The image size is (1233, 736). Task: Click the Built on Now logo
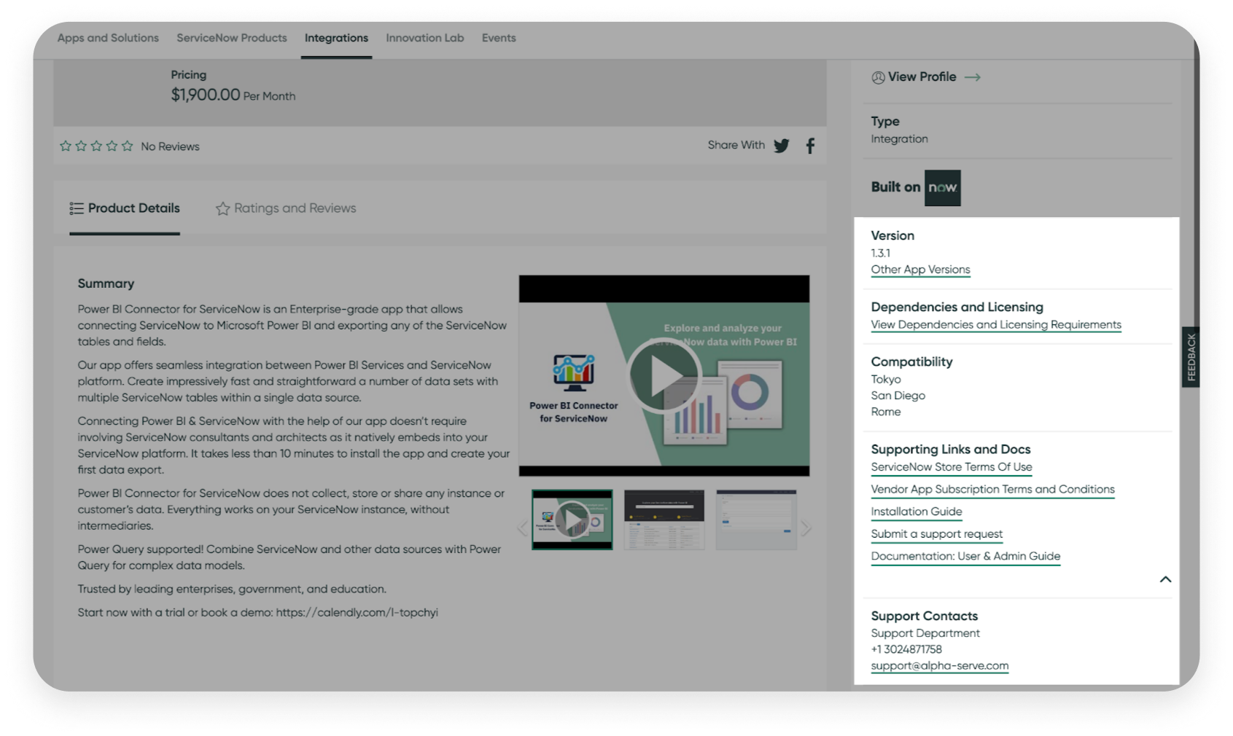(943, 187)
